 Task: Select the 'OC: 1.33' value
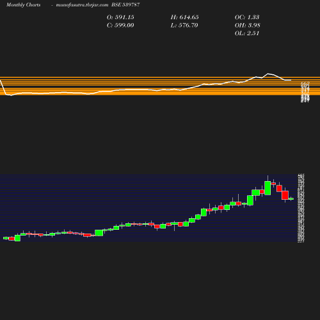247,17
